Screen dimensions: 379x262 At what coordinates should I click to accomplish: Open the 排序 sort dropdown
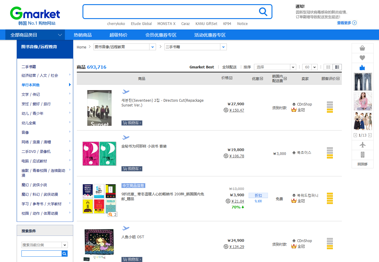[274, 67]
